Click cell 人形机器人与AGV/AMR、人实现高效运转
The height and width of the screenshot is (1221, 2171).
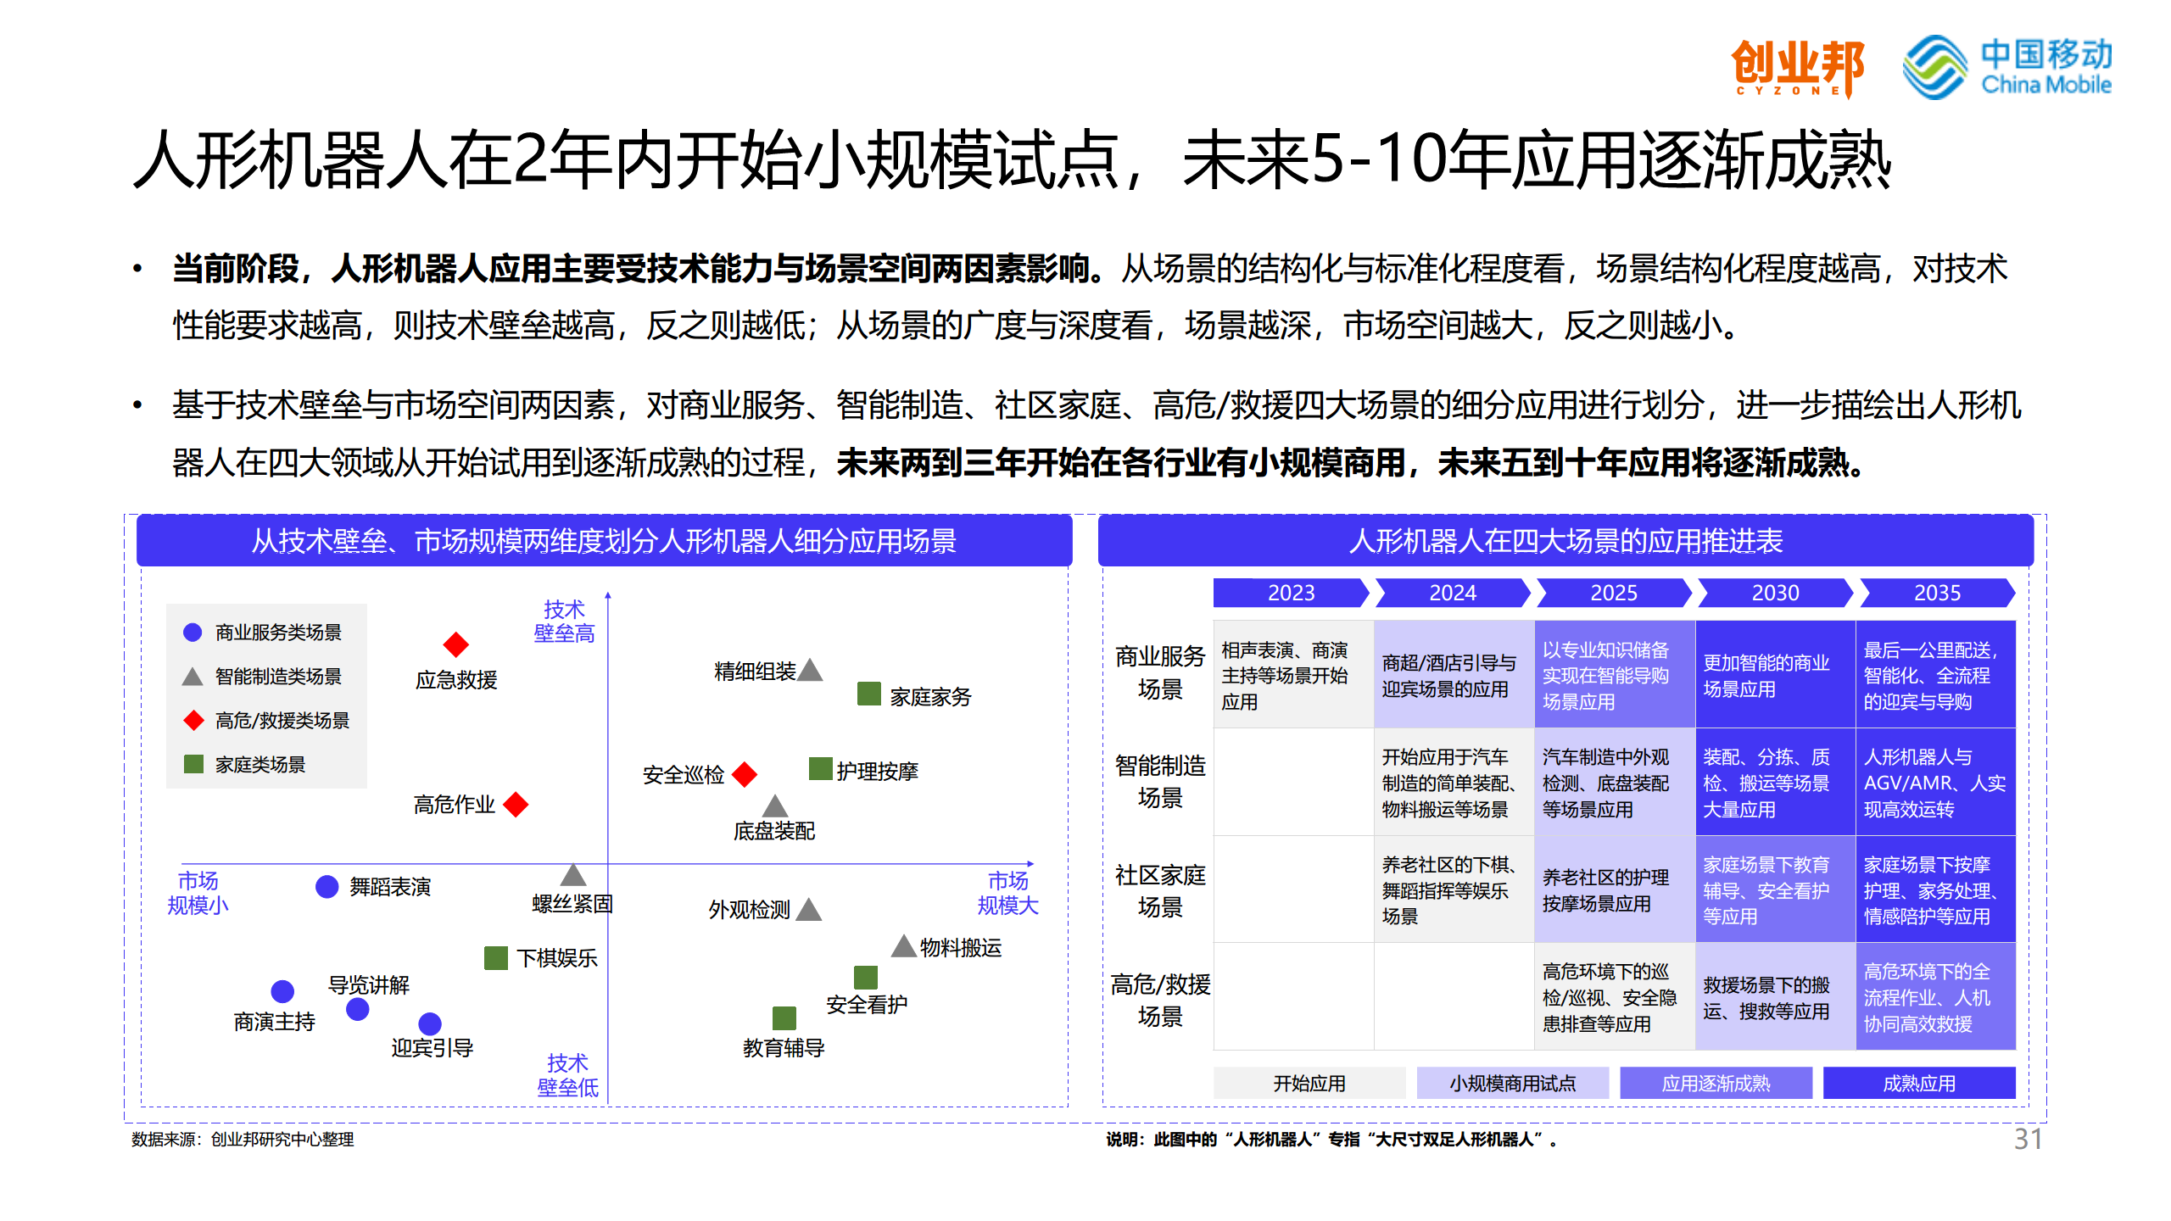(1936, 783)
